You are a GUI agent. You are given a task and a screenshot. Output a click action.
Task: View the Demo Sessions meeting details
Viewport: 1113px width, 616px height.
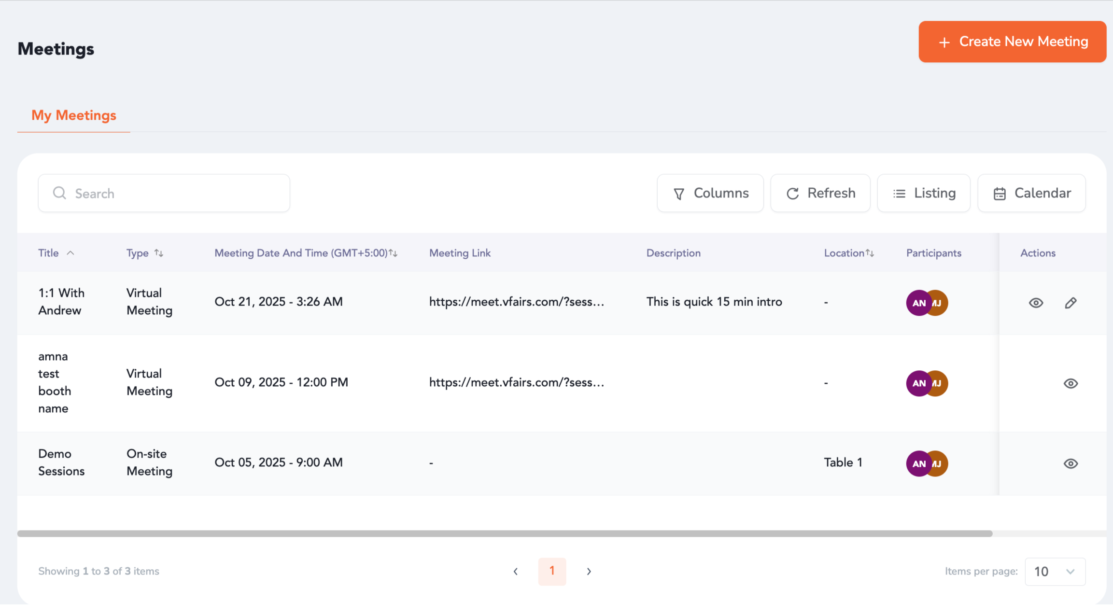click(x=1071, y=463)
